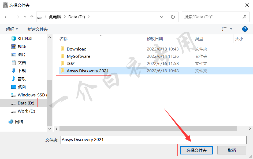Select Data (D:) breadcrumb in address bar
This screenshot has height=159, width=253.
pos(77,17)
